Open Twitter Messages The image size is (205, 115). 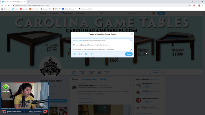pyautogui.click(x=80, y=13)
